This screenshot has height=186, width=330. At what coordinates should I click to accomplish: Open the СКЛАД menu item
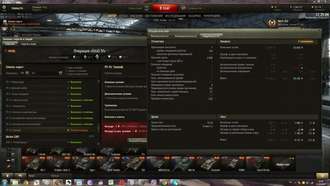pos(123,16)
